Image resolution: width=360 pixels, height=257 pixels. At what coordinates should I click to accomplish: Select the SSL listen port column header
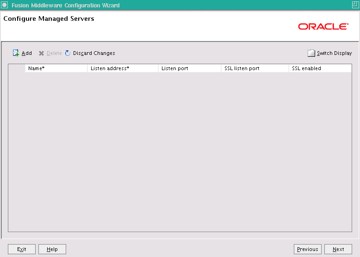(x=255, y=68)
